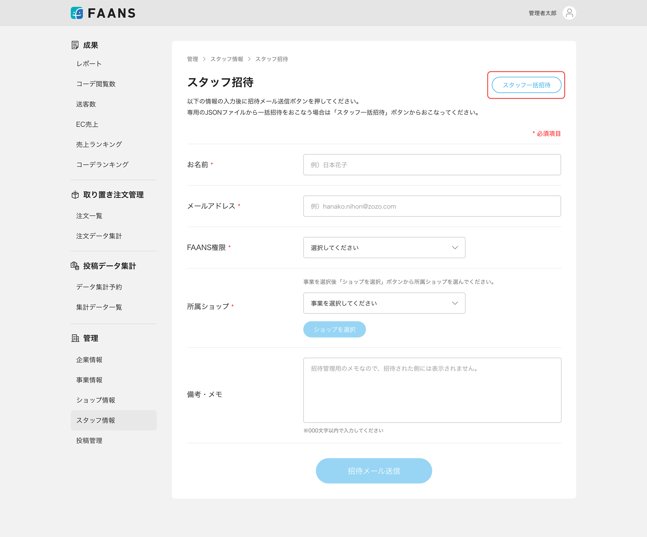Focus the お名前 input field
Image resolution: width=647 pixels, height=537 pixels.
[x=432, y=165]
